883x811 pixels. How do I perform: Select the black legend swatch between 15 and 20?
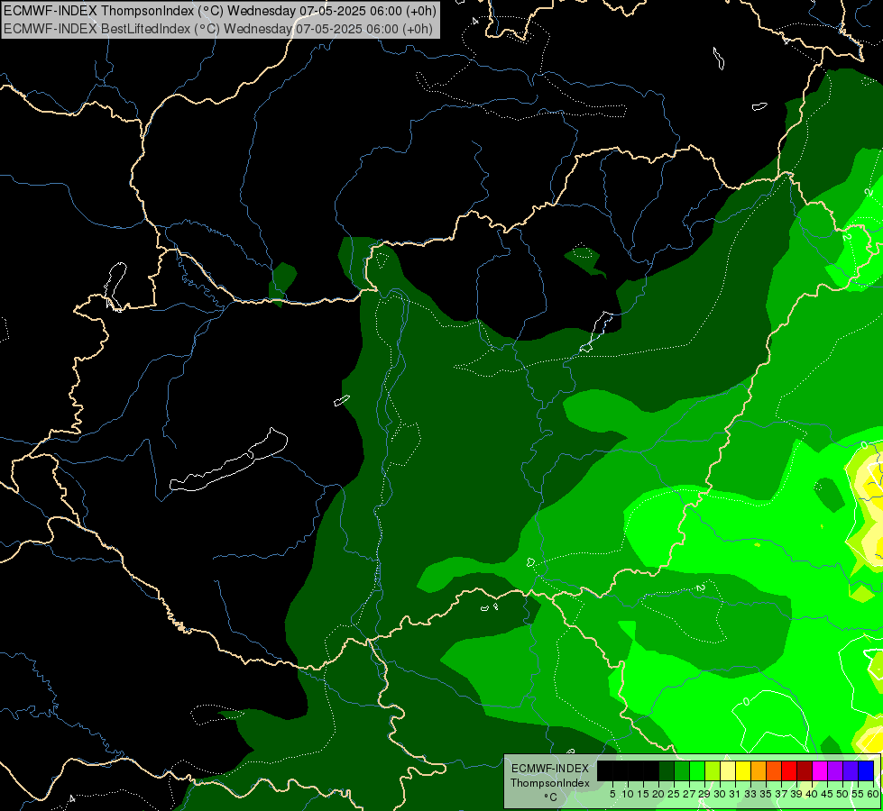651,770
